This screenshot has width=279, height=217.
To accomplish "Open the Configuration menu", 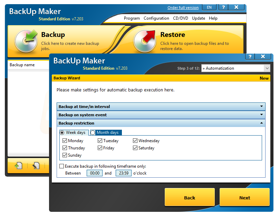I will tap(156, 18).
